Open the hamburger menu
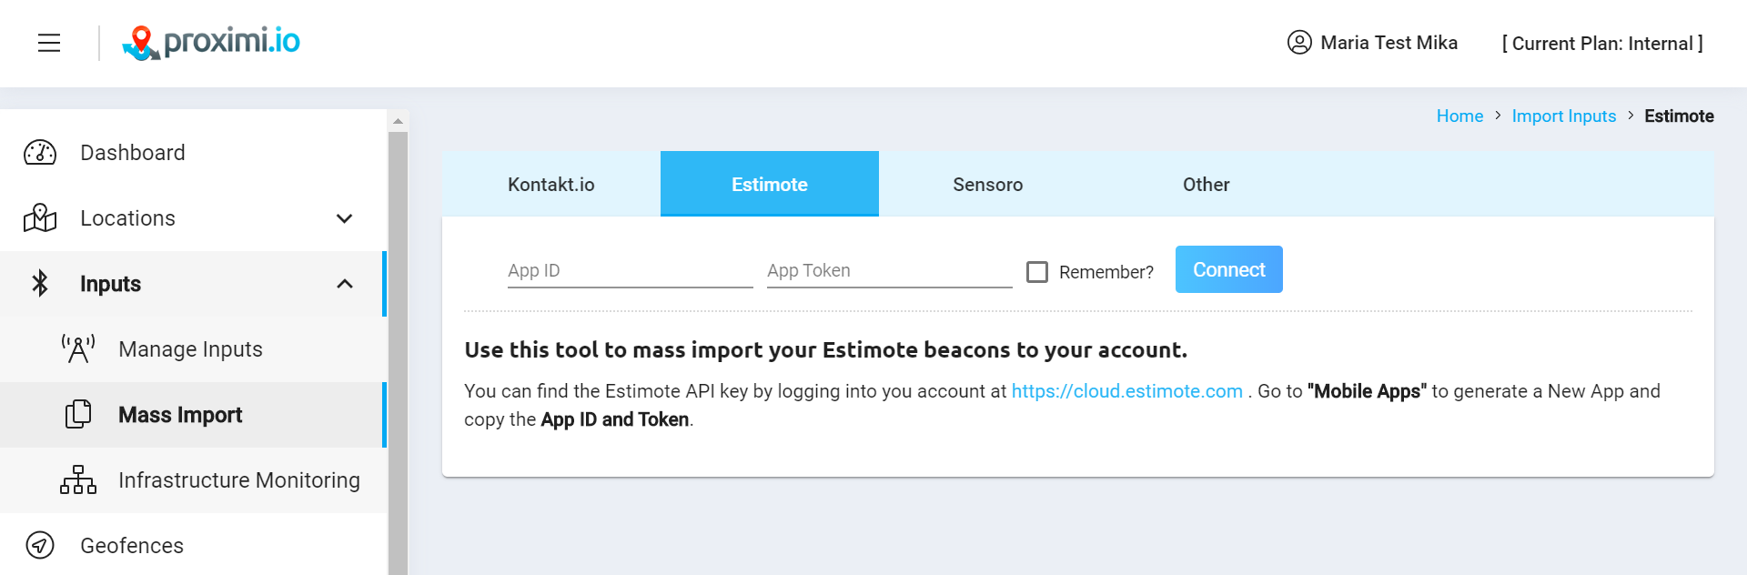This screenshot has width=1747, height=575. (49, 43)
